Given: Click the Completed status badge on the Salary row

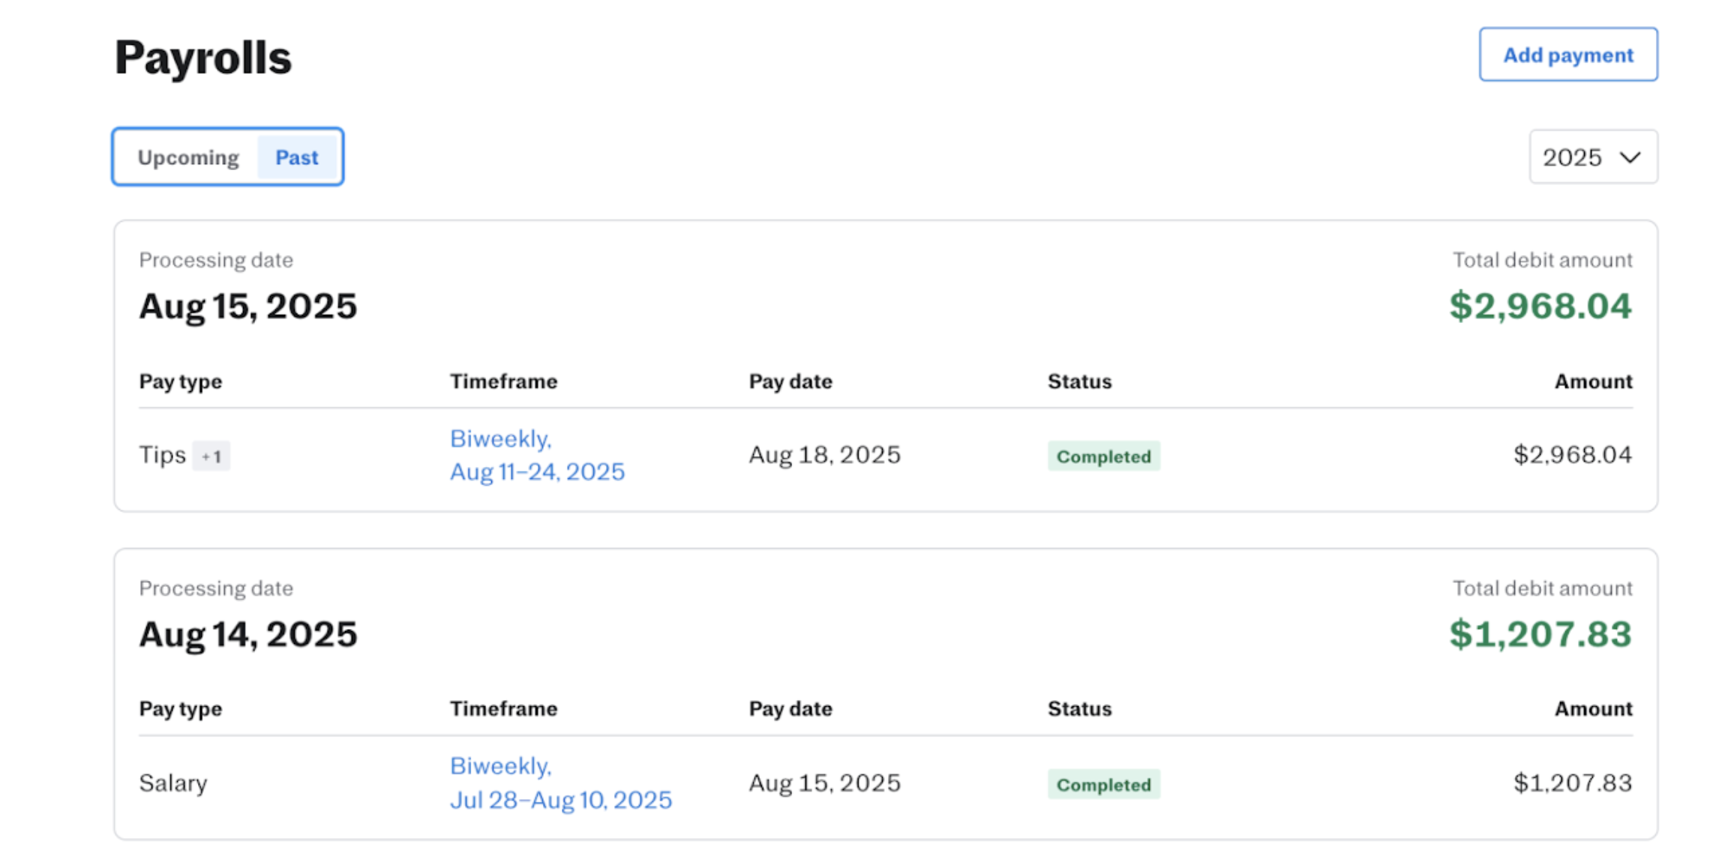Looking at the screenshot, I should (x=1103, y=784).
